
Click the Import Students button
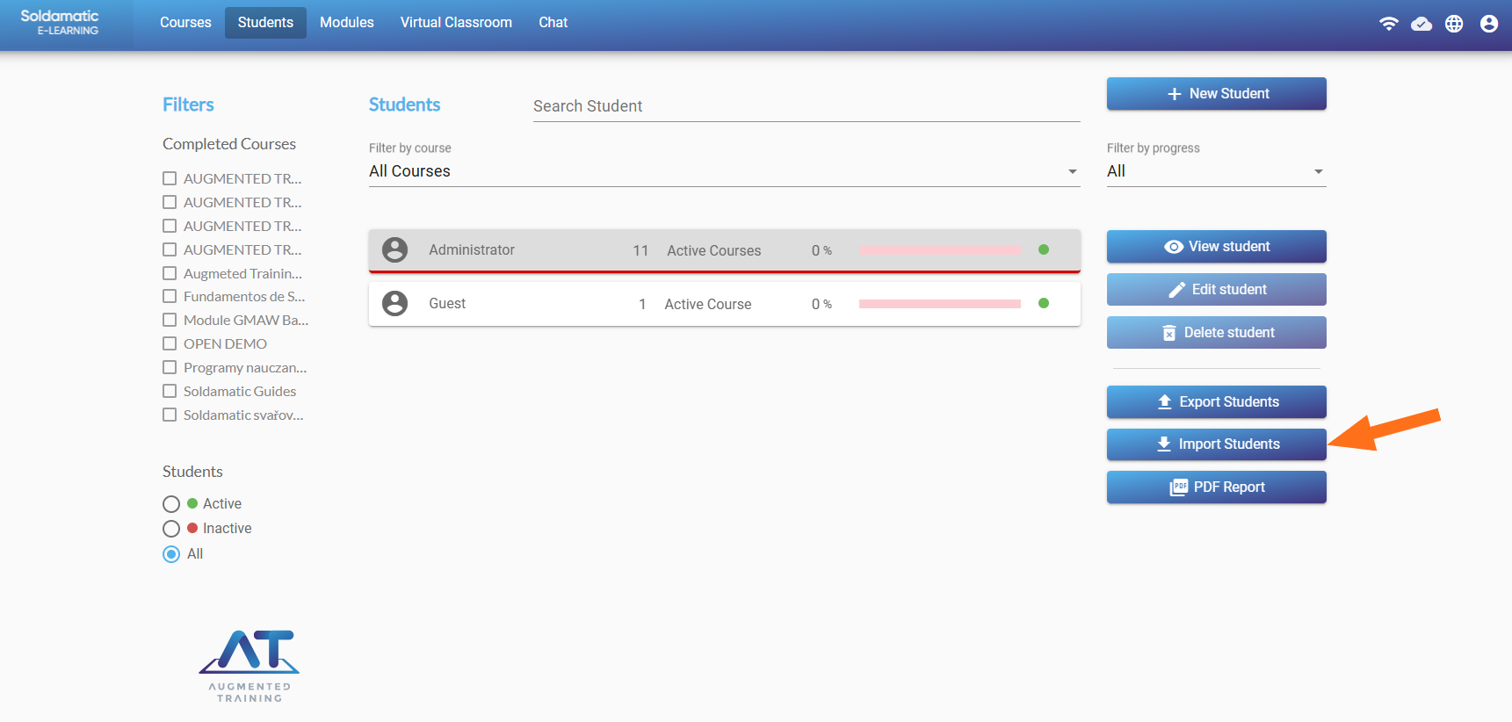tap(1216, 444)
